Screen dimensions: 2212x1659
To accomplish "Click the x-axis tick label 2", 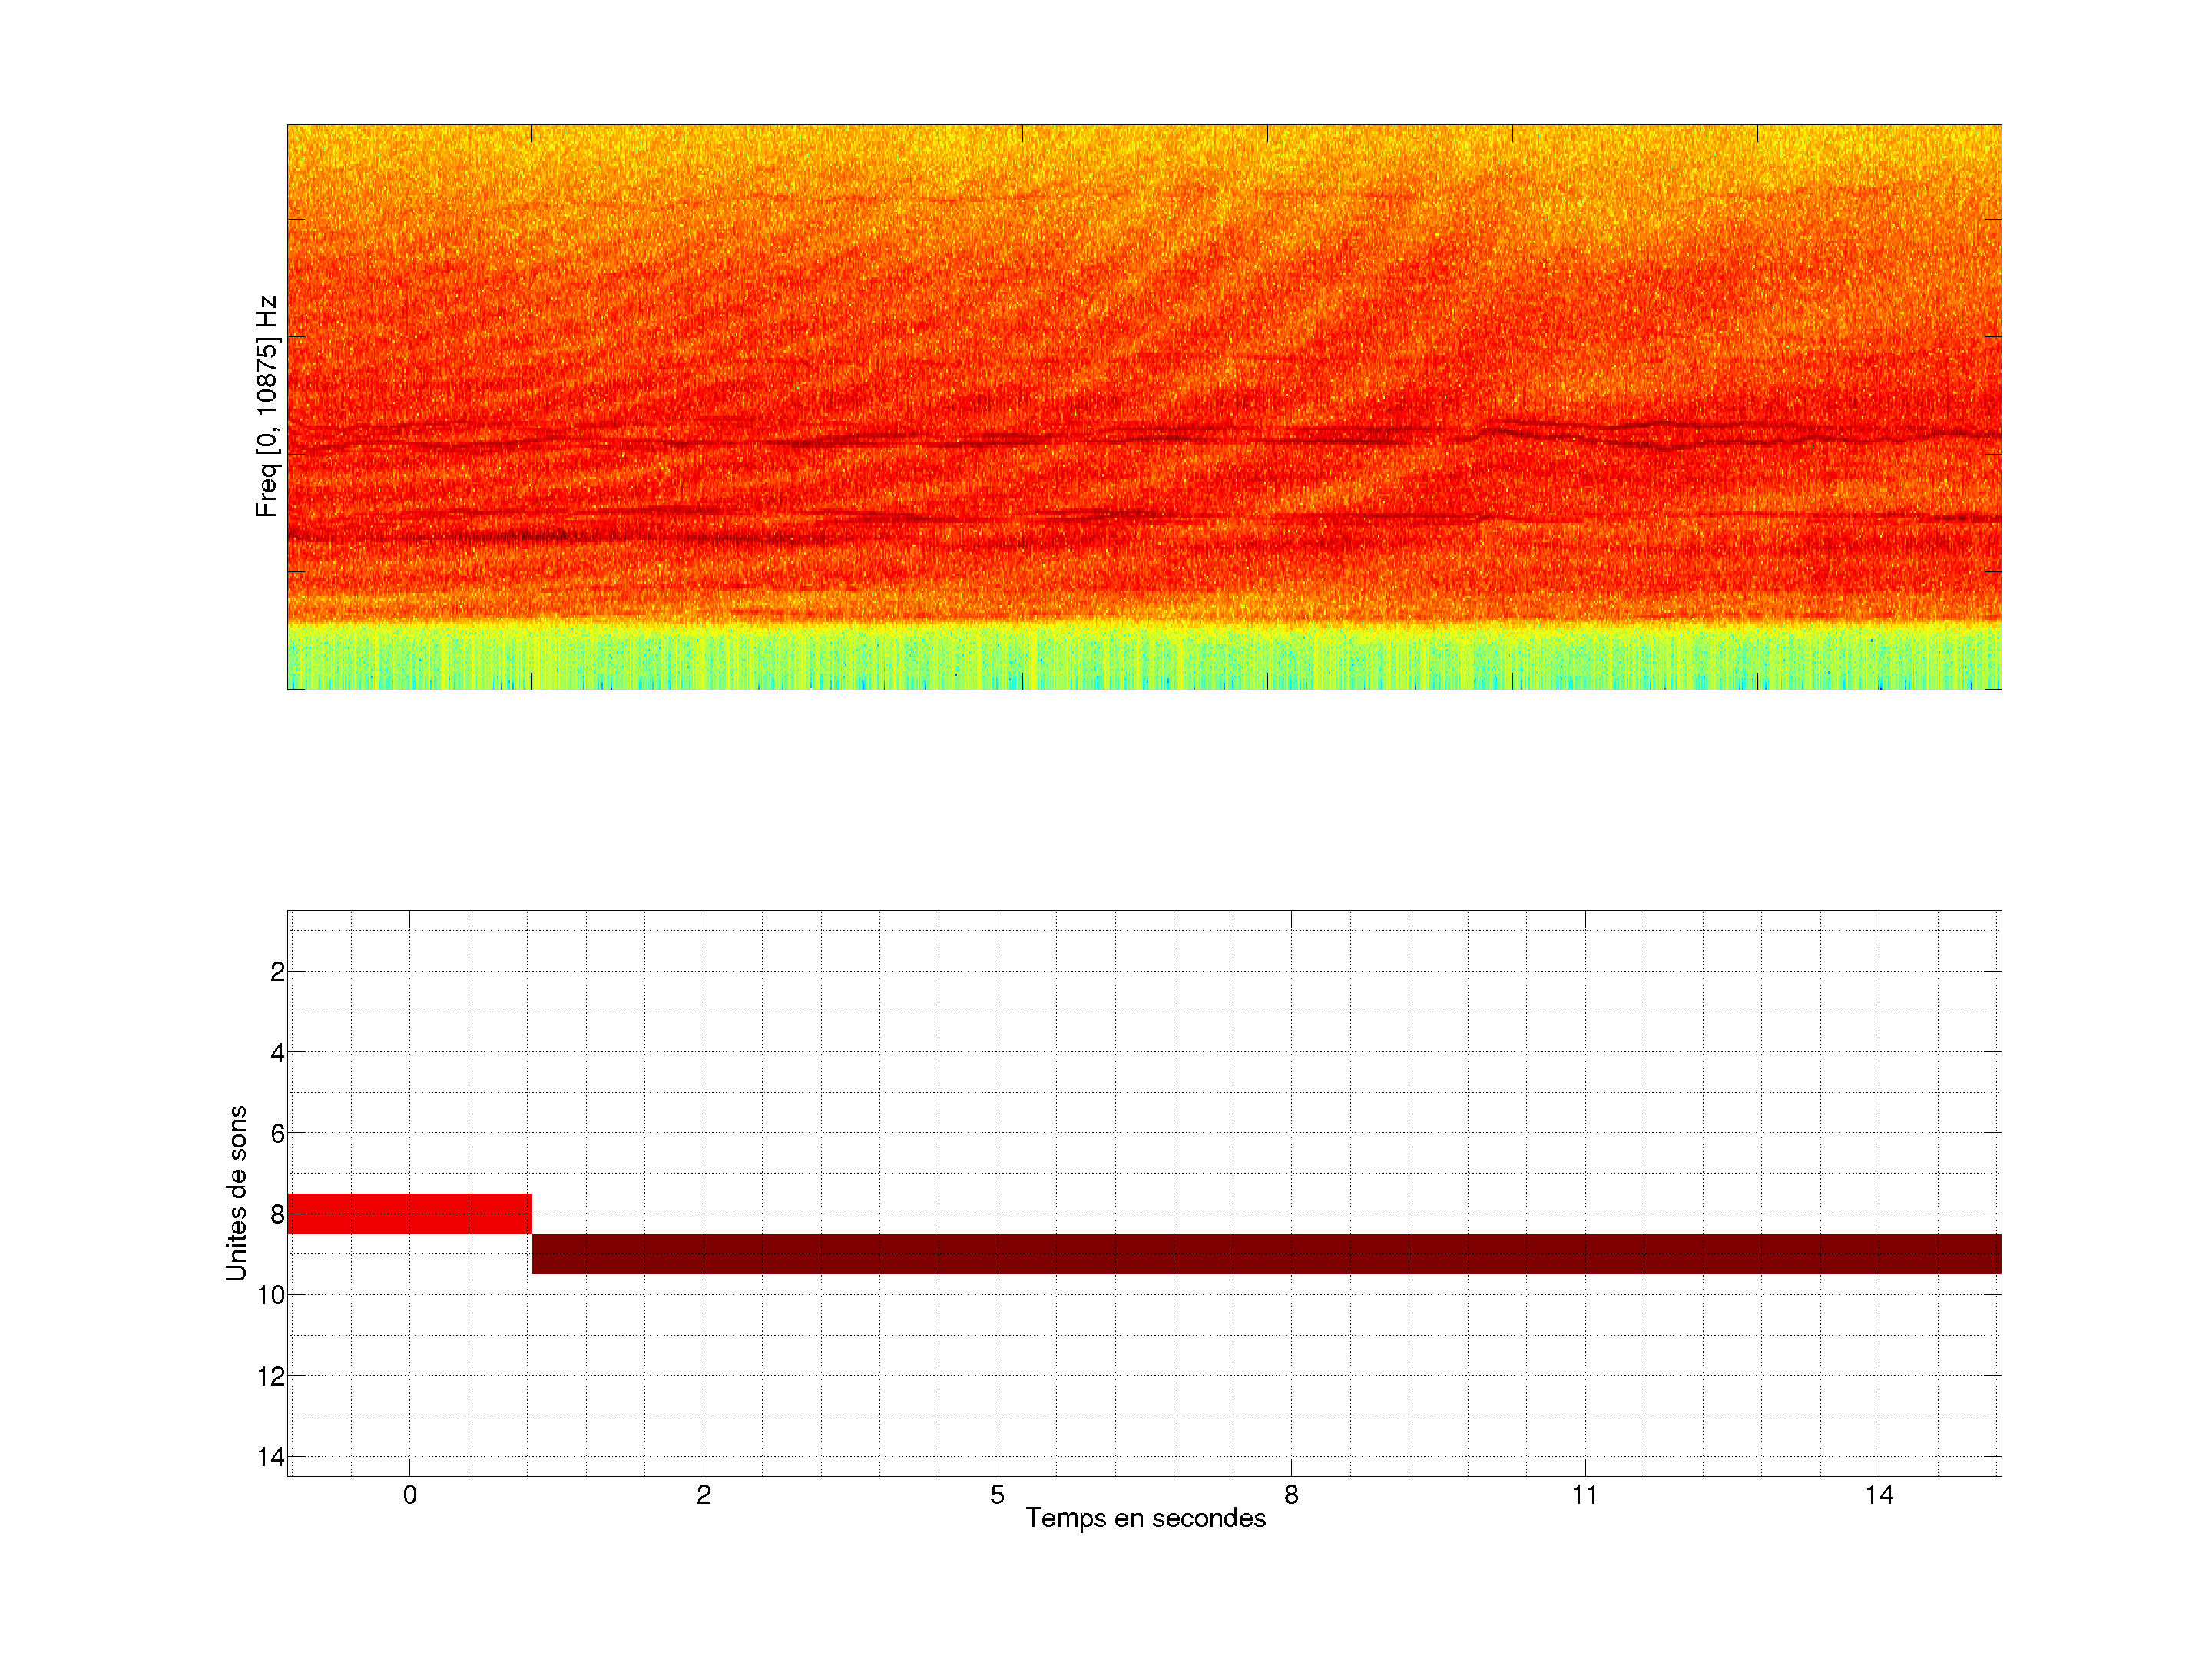I will pos(704,1495).
